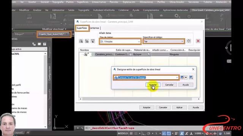Click the command line close X icon
This screenshot has width=243, height=136.
pyautogui.click(x=78, y=128)
